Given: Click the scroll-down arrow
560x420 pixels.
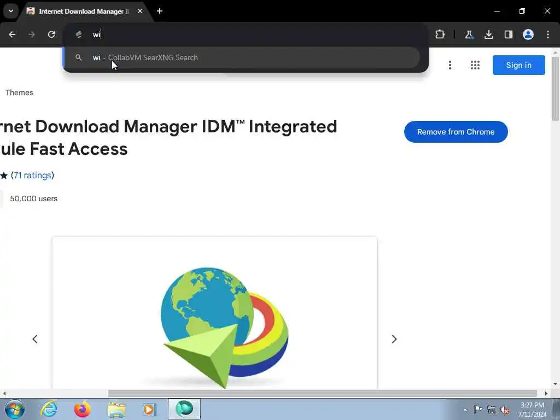Looking at the screenshot, I should 555,384.
